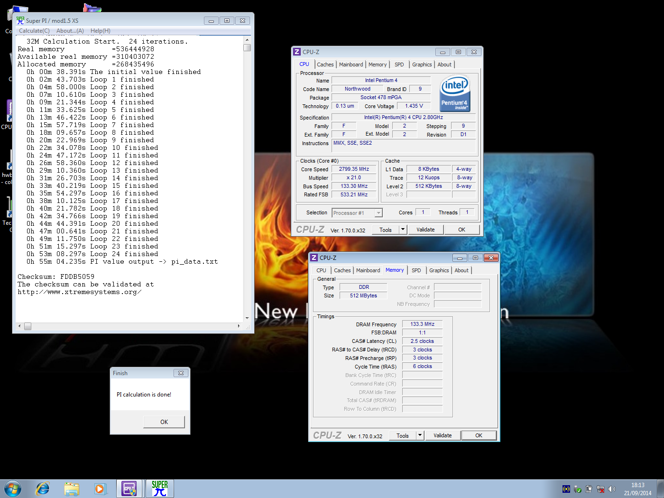This screenshot has height=498, width=664.
Task: Click the memory Size value 512 MBytes
Action: click(364, 295)
